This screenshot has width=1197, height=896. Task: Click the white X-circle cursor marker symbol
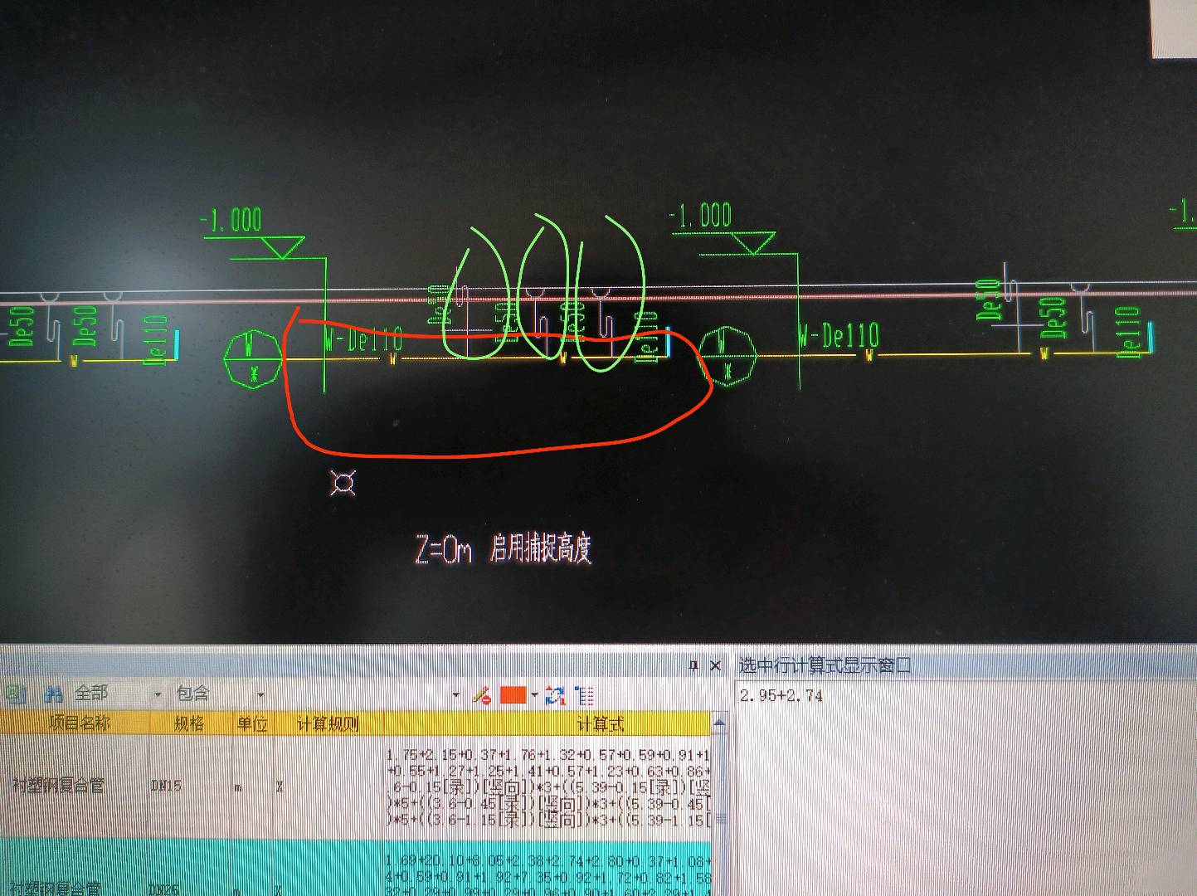pos(343,483)
